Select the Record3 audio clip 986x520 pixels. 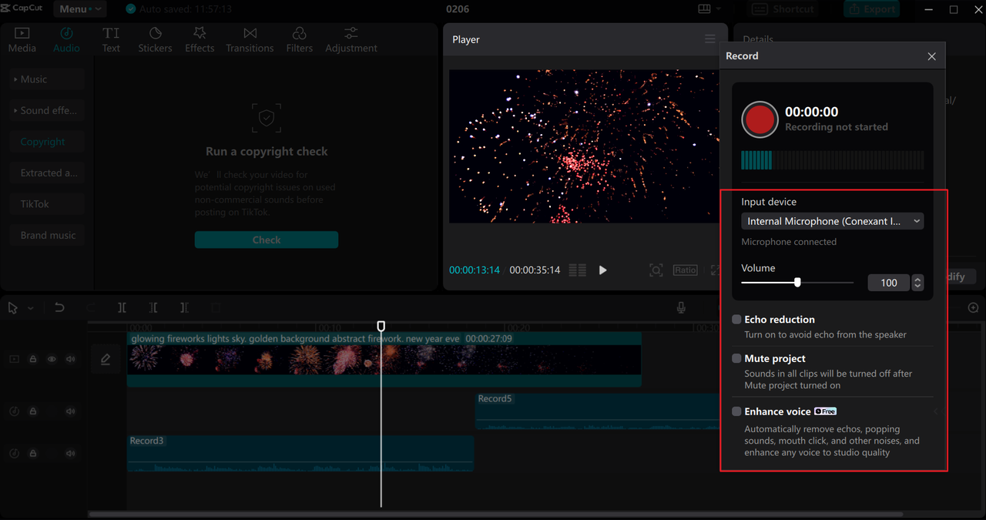(300, 453)
